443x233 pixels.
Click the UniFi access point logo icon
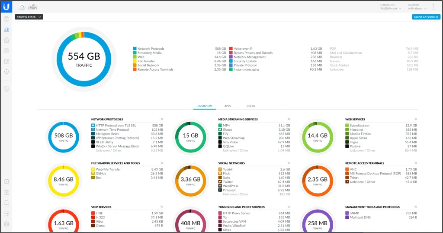pos(22,7)
